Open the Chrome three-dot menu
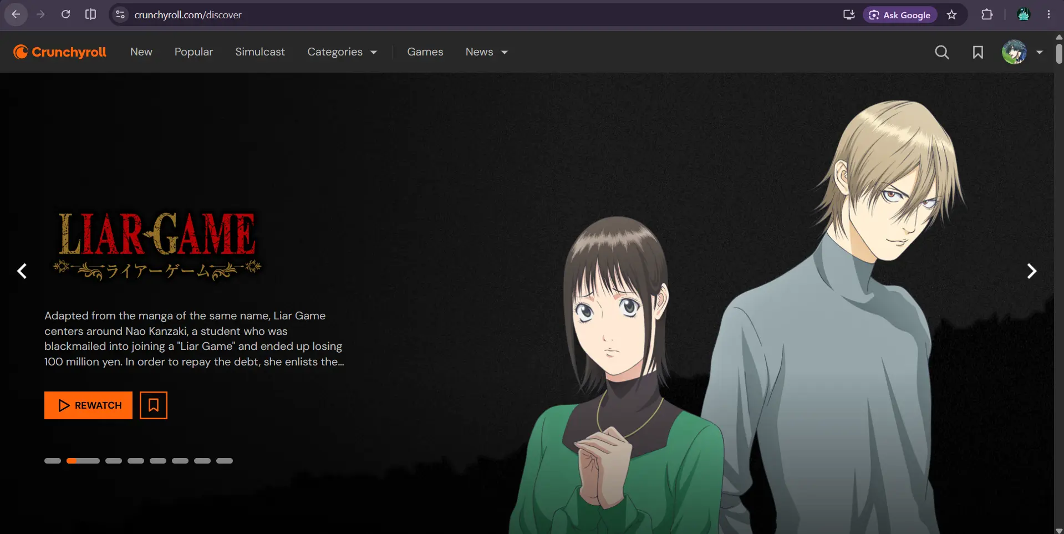1064x534 pixels. [x=1048, y=15]
